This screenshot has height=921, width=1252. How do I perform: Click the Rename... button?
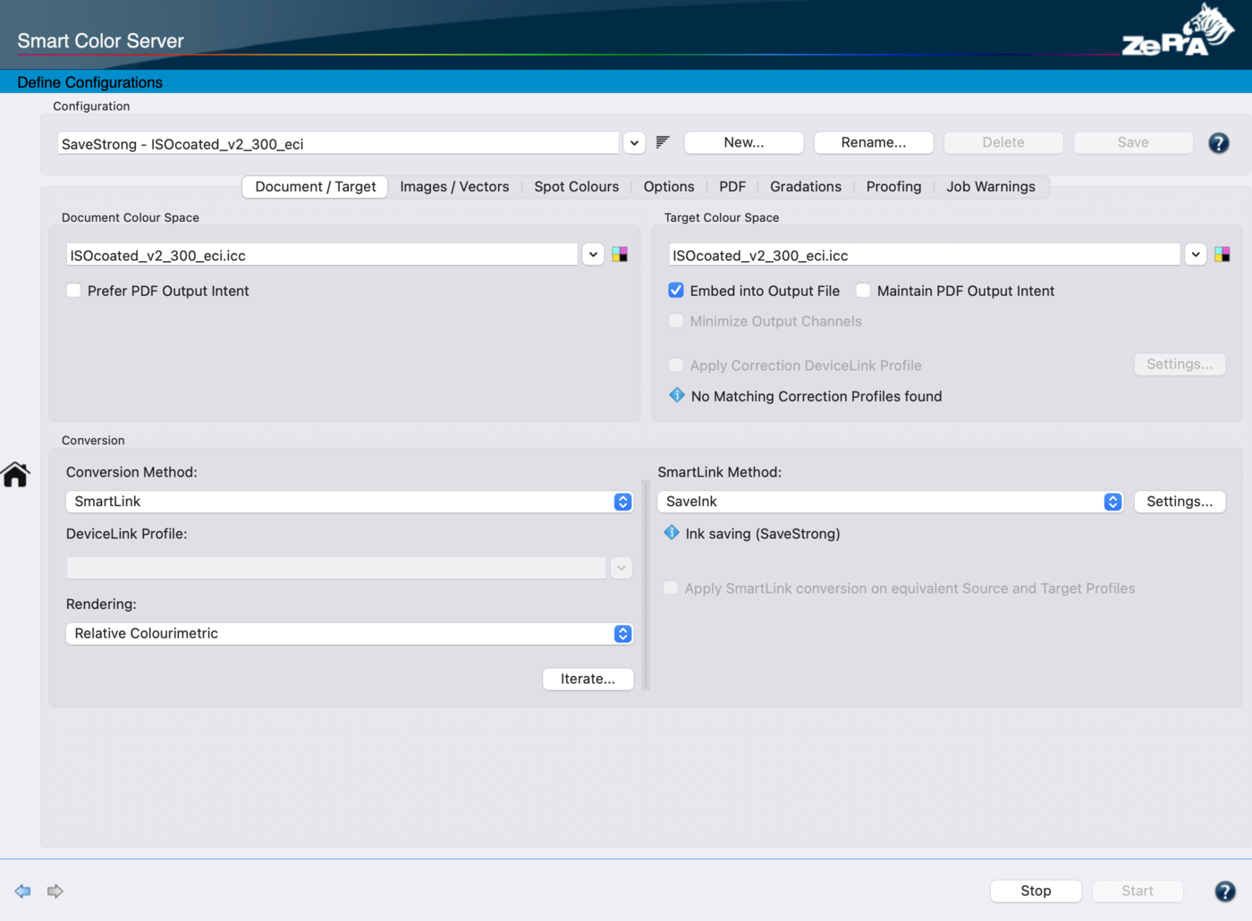(x=874, y=142)
